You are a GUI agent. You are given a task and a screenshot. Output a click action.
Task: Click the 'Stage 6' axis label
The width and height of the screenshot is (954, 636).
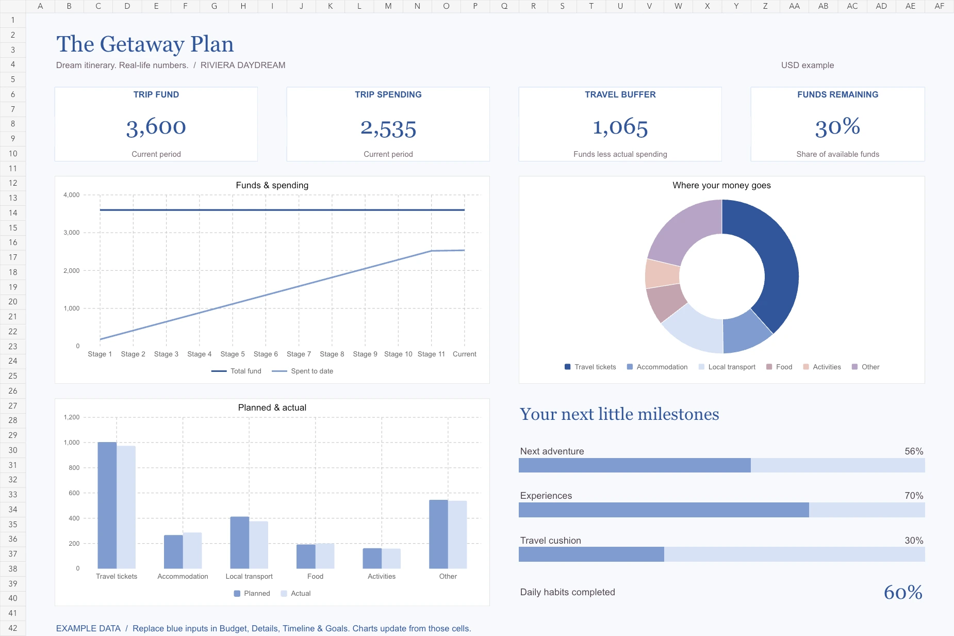[x=266, y=354]
